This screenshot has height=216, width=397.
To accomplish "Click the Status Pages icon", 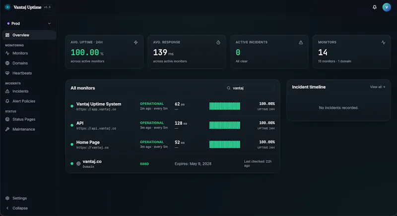I will click(7, 119).
